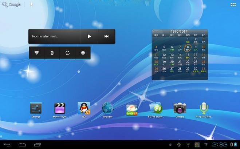
Task: Open the all apps grid
Action: [233, 5]
